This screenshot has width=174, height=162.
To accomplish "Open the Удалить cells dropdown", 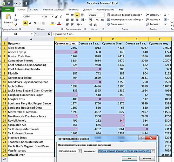I will (153, 20).
